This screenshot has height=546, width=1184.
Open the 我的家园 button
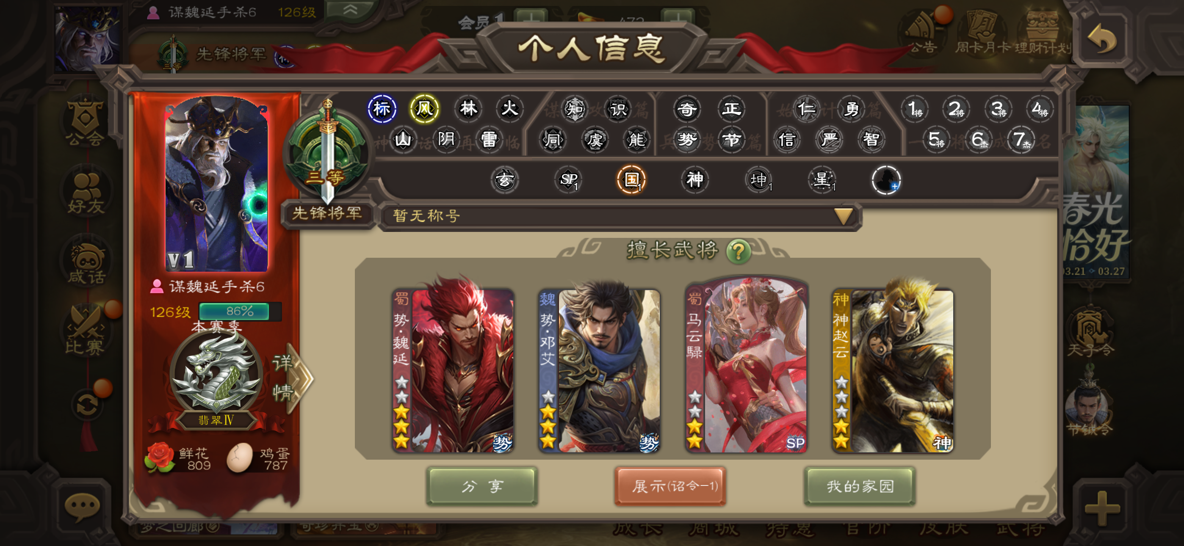click(860, 486)
